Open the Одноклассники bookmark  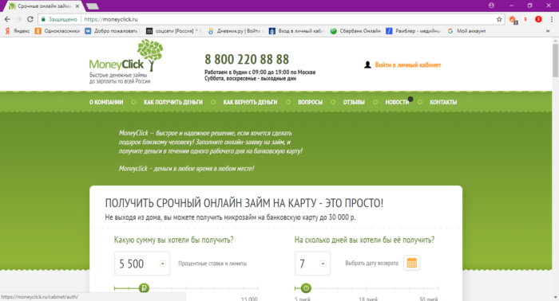pos(57,31)
